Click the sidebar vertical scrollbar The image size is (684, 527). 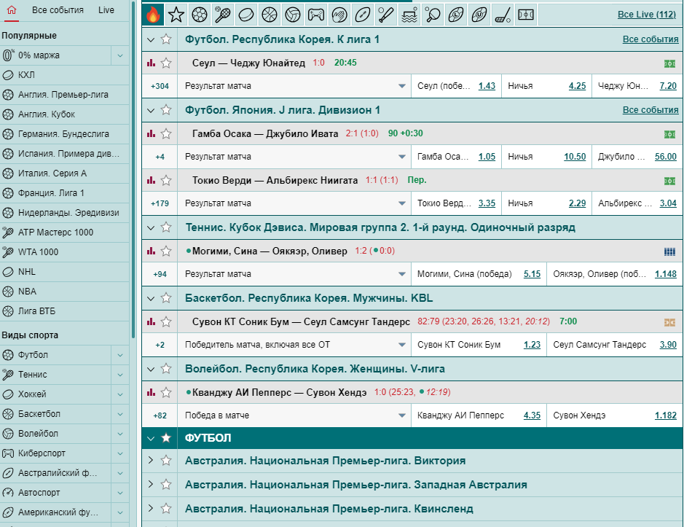(133, 171)
